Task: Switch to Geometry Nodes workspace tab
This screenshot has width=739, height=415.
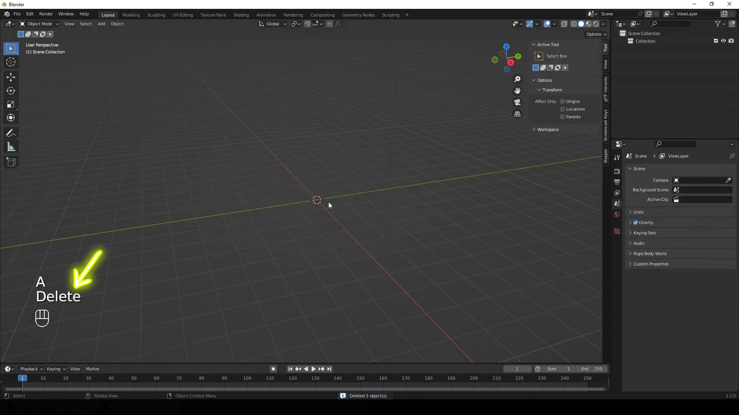Action: coord(358,15)
